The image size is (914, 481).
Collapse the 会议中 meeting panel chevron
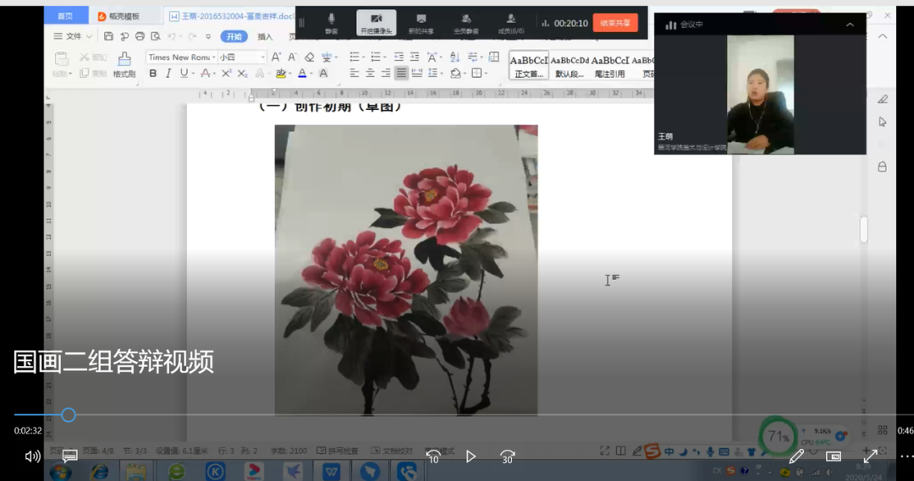point(850,25)
